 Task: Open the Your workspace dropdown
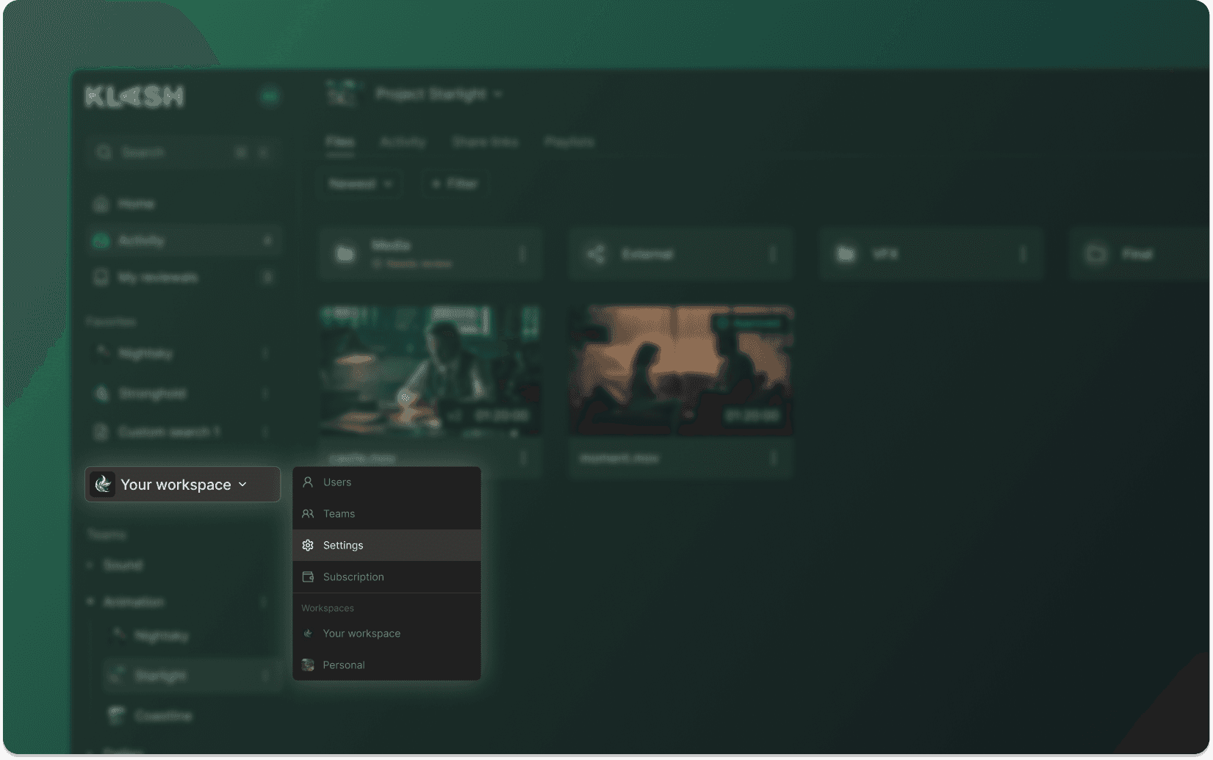point(182,485)
